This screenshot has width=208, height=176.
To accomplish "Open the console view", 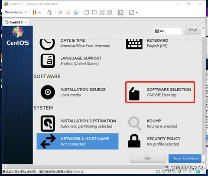I will pos(120,13).
